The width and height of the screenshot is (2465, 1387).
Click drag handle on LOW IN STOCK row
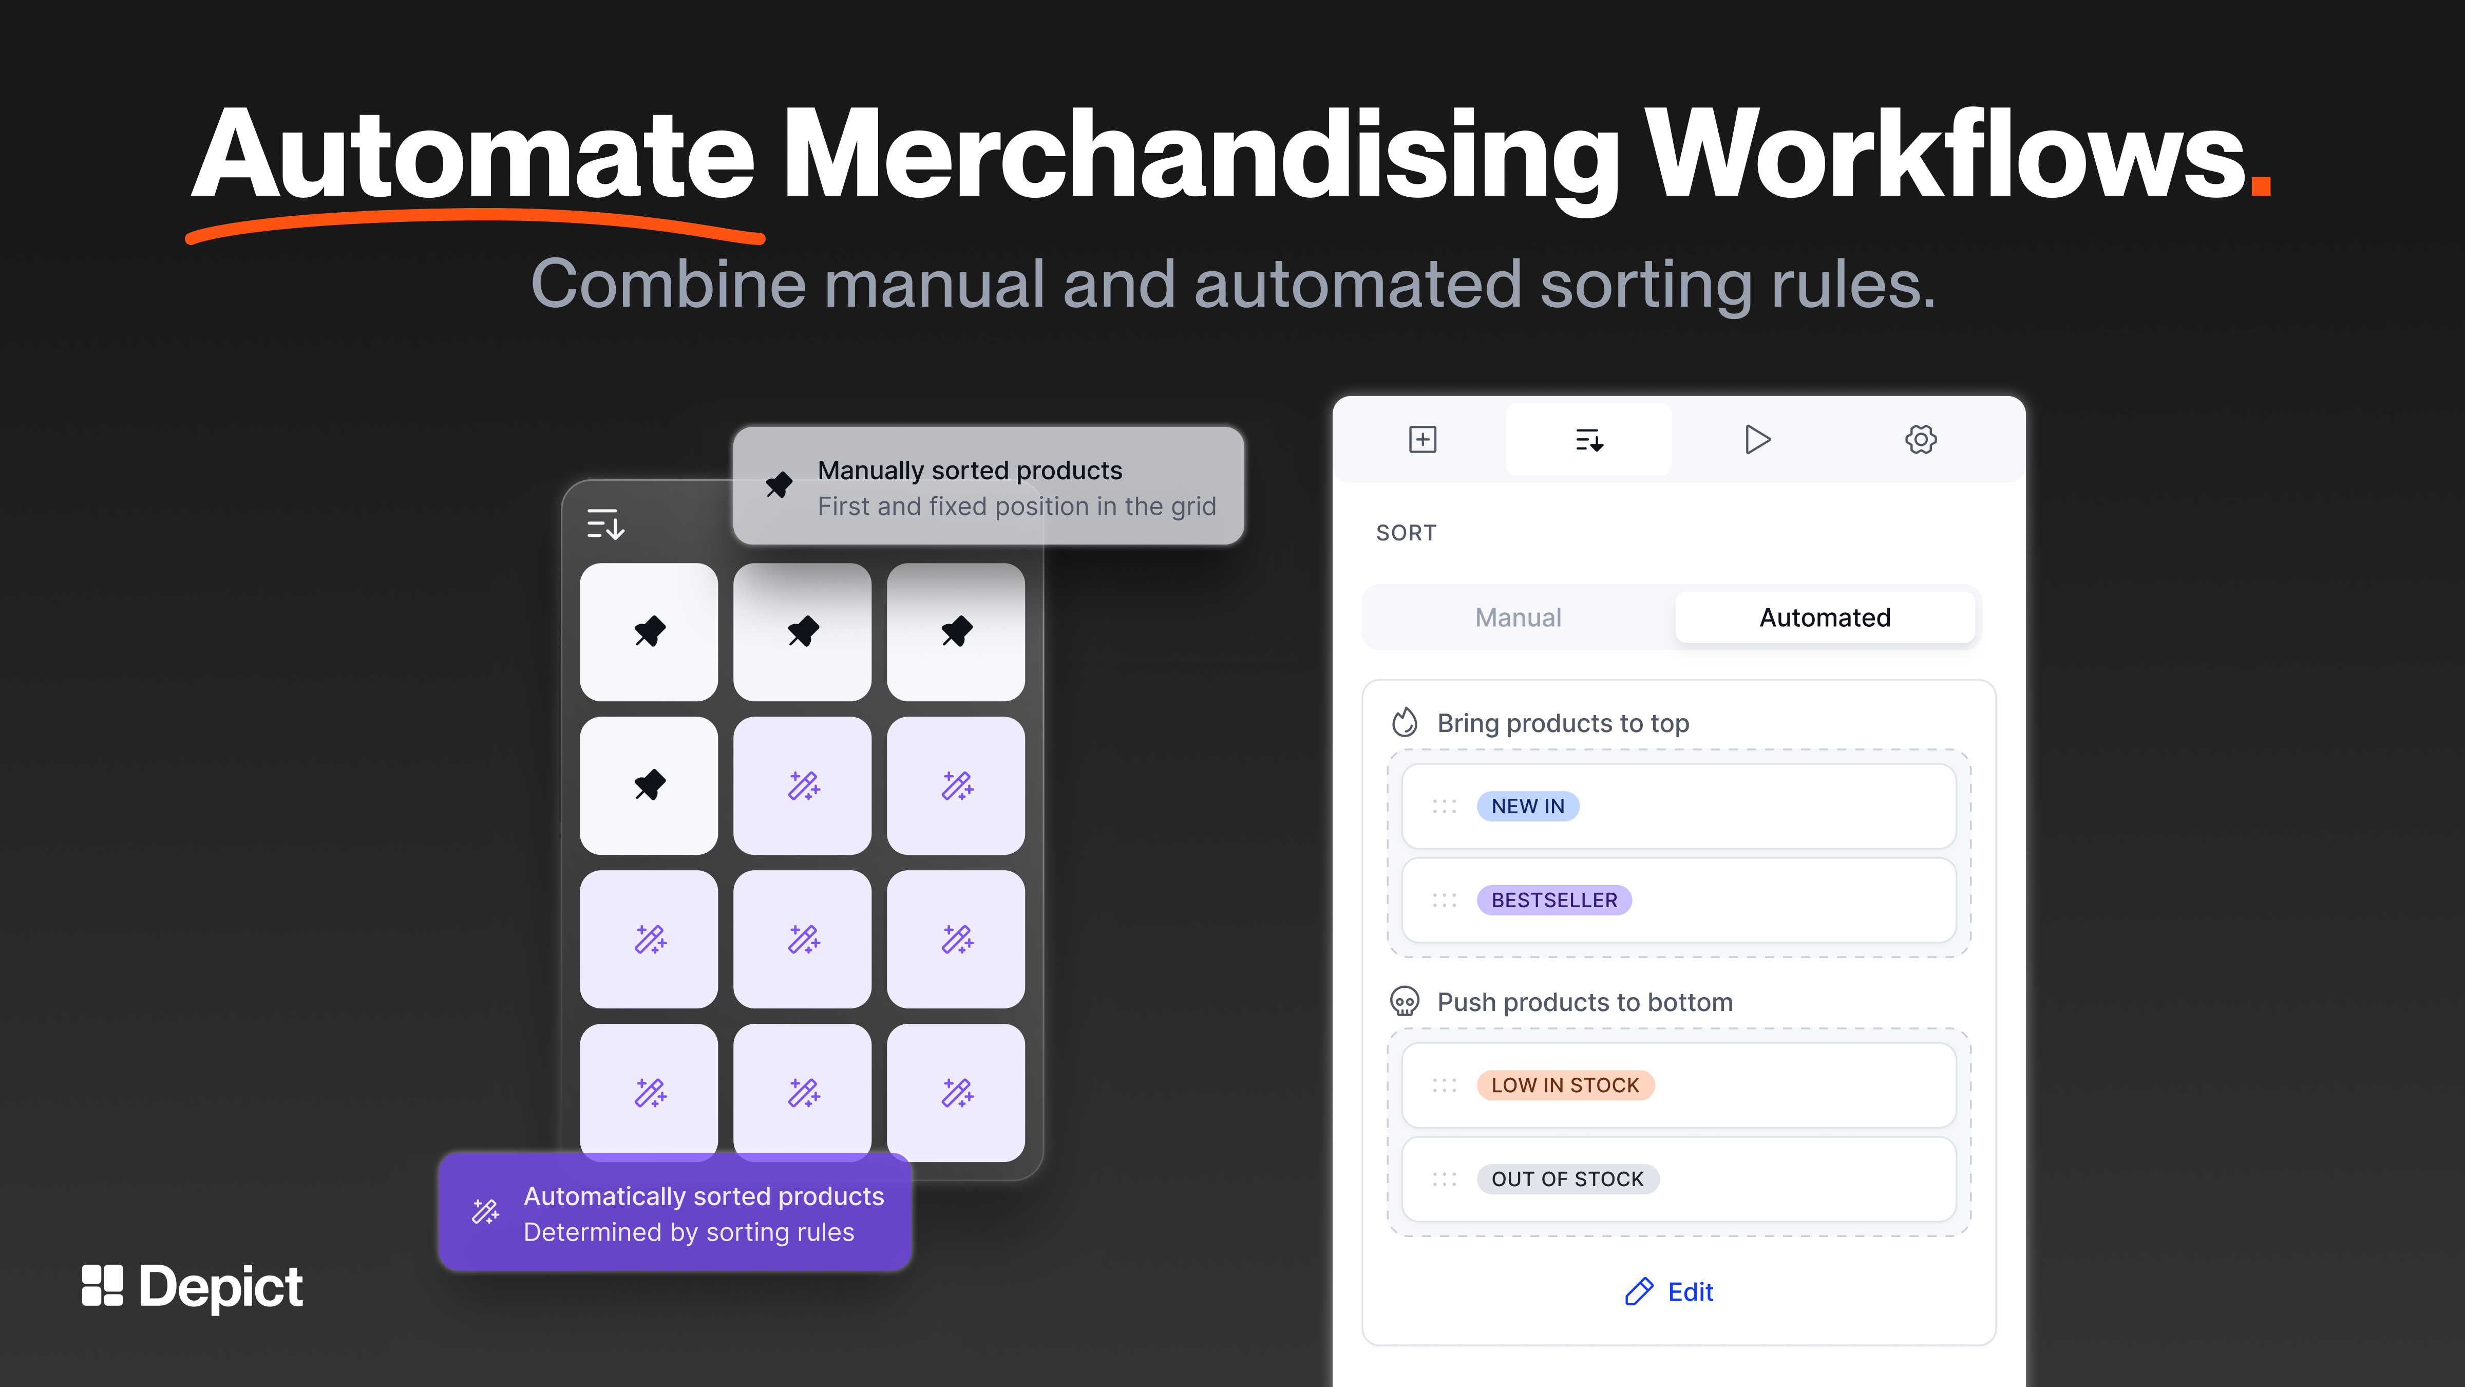point(1444,1084)
